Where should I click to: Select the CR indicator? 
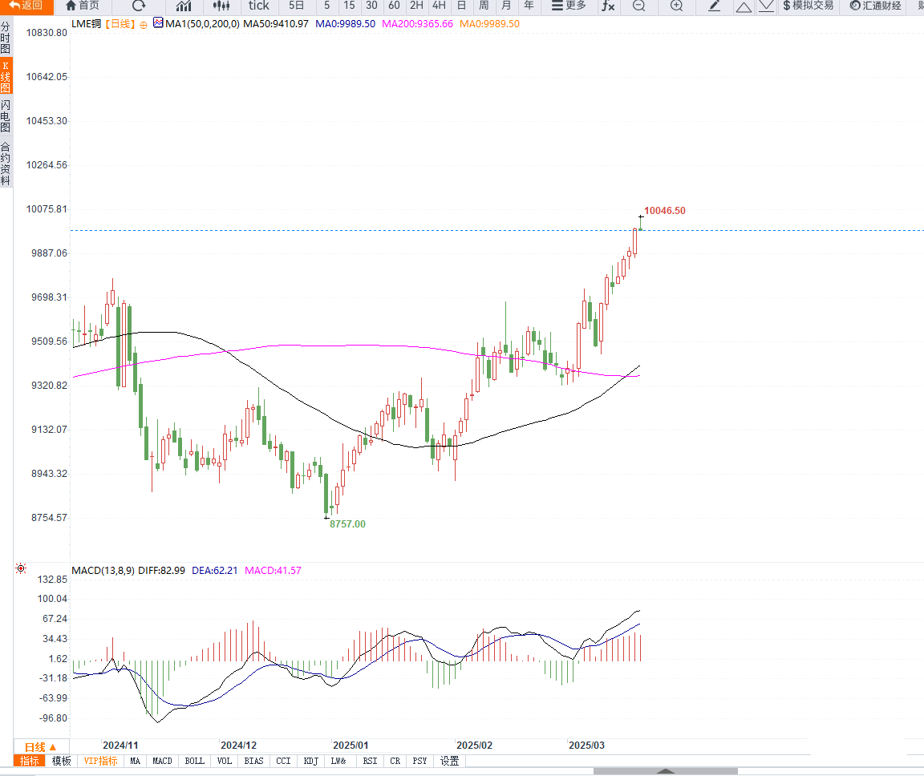coord(395,762)
